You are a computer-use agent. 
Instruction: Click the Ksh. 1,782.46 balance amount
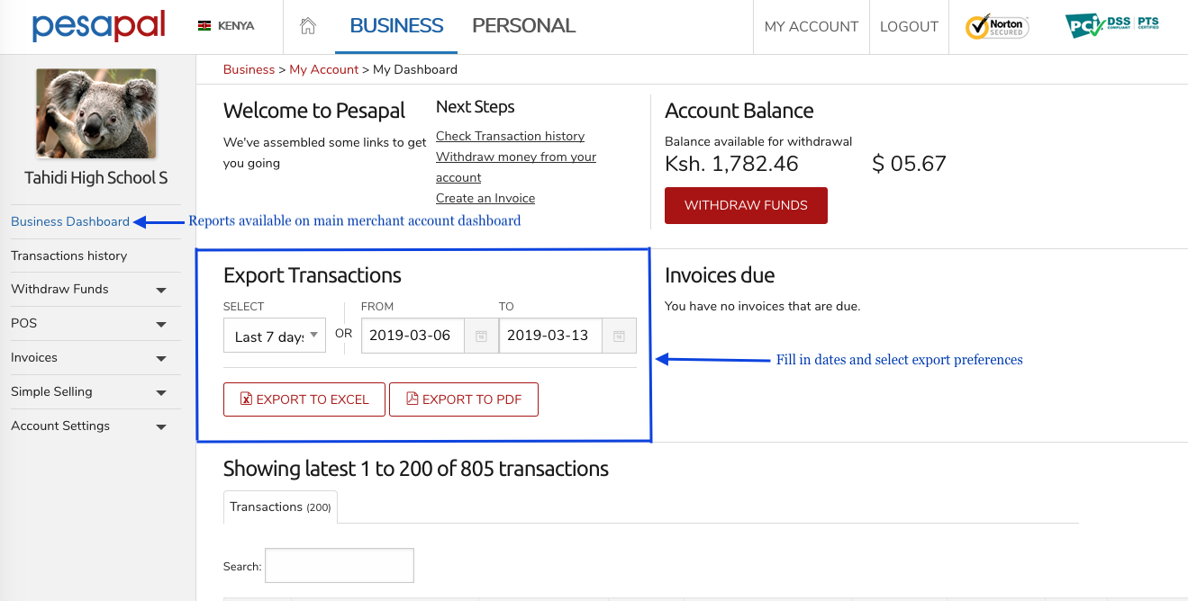coord(731,164)
